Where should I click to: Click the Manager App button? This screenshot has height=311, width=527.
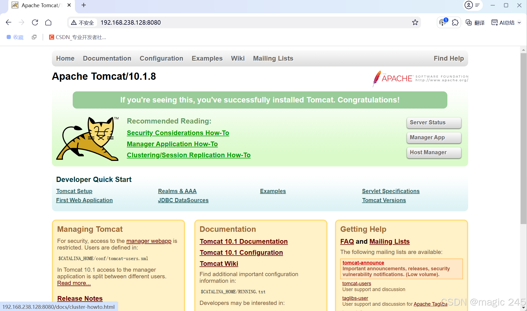(434, 138)
